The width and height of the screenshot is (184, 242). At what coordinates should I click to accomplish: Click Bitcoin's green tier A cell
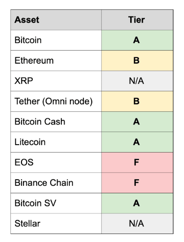click(x=137, y=40)
